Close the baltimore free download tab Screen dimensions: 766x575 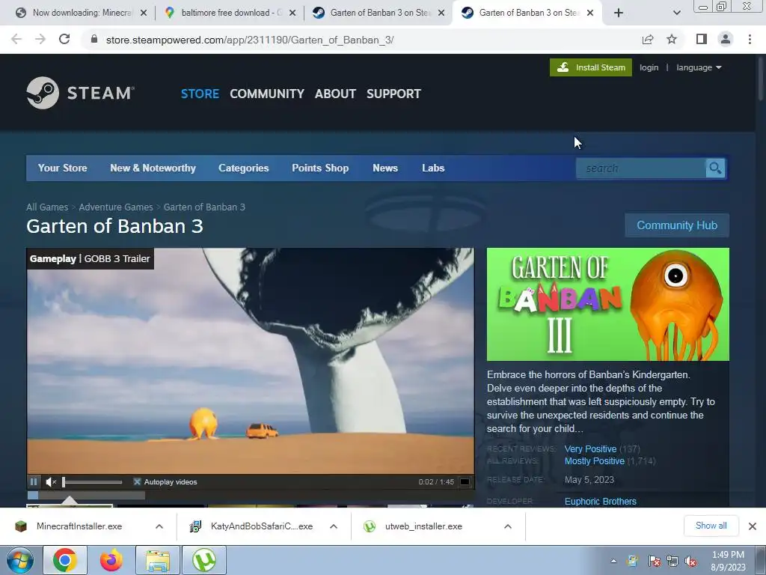pyautogui.click(x=292, y=13)
